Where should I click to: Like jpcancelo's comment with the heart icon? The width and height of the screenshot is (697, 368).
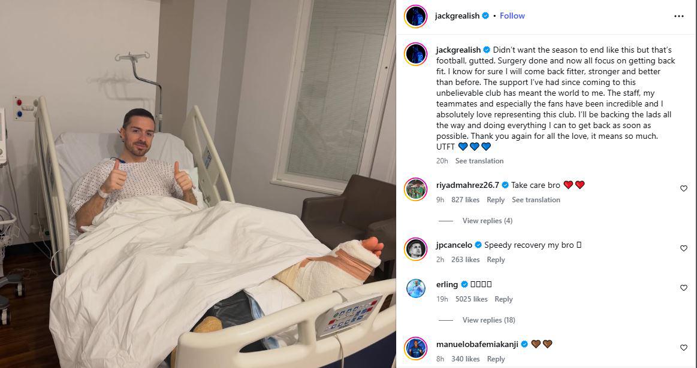684,248
